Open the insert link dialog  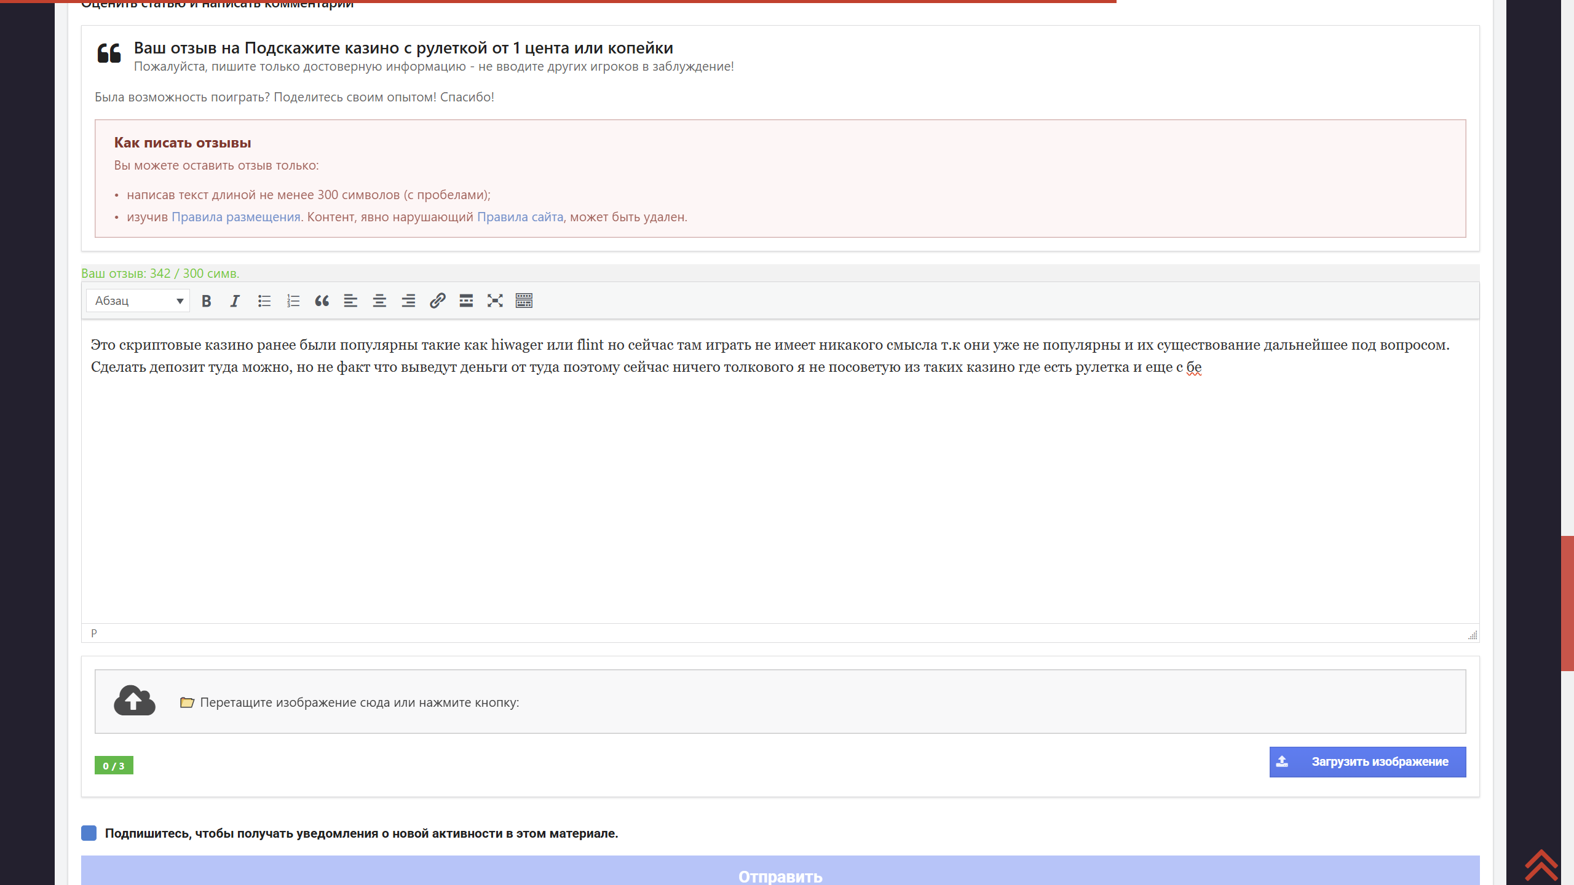(x=437, y=301)
